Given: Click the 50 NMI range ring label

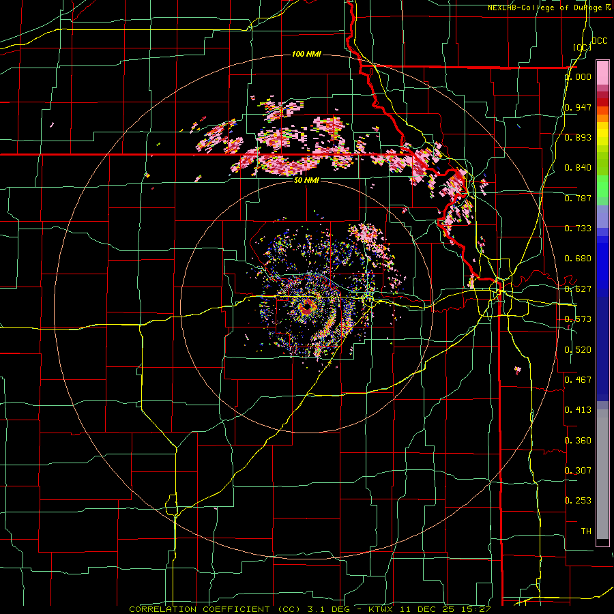Looking at the screenshot, I should click(306, 180).
